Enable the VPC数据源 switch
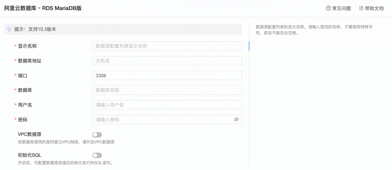Screen dimensions: 392x170 coord(97,135)
